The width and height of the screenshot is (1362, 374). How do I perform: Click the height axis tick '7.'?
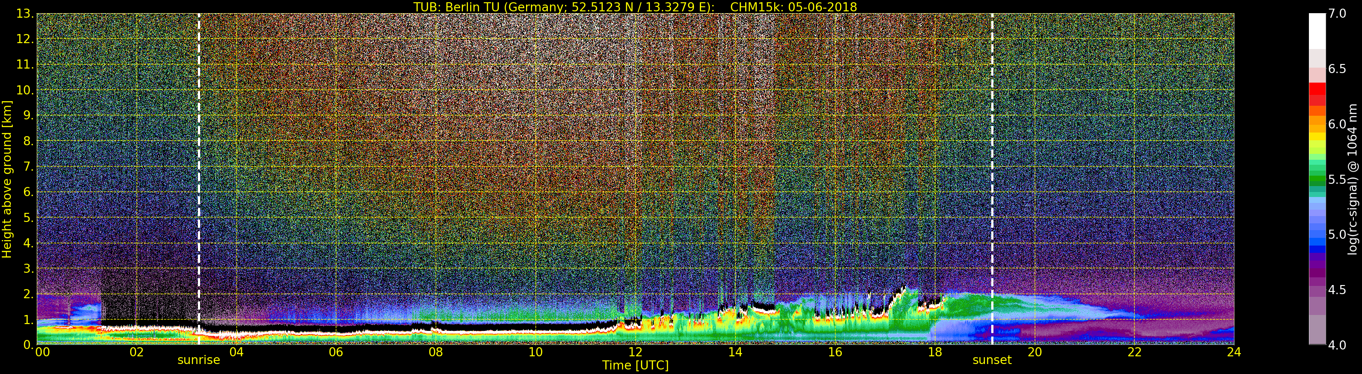coord(28,167)
